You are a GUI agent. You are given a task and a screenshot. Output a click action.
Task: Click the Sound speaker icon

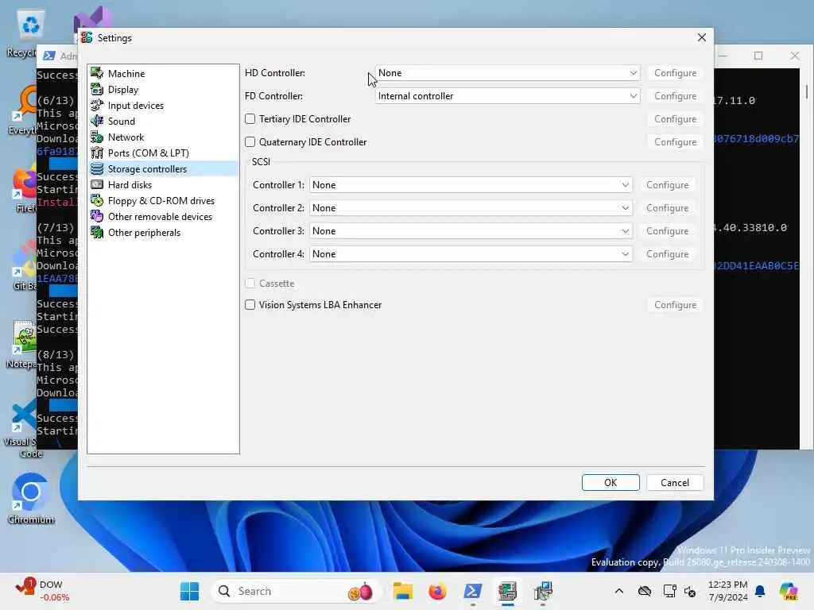[x=97, y=121]
